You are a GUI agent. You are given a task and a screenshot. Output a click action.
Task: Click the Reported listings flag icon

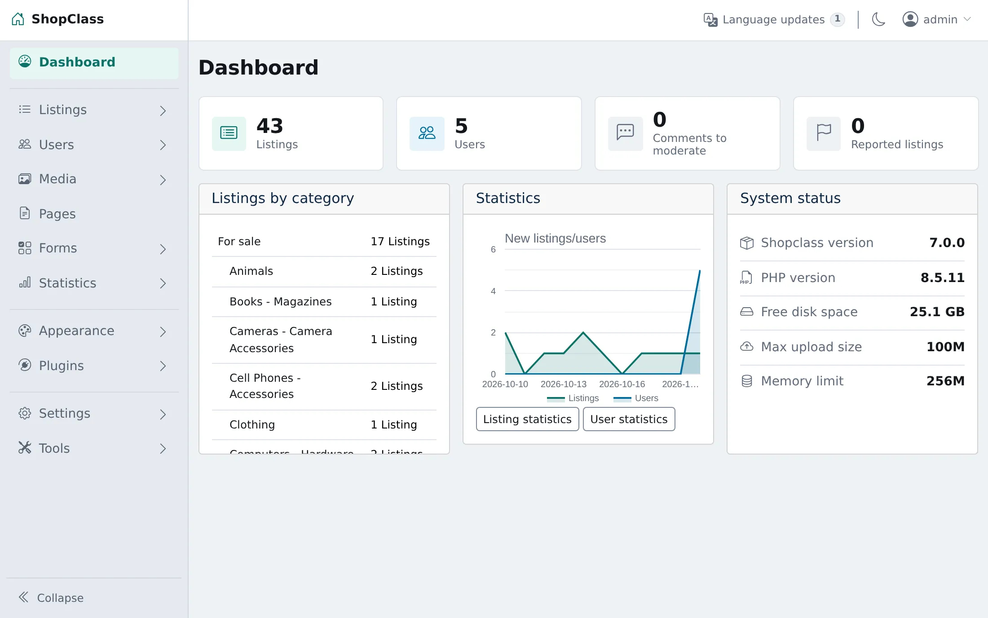(x=824, y=133)
